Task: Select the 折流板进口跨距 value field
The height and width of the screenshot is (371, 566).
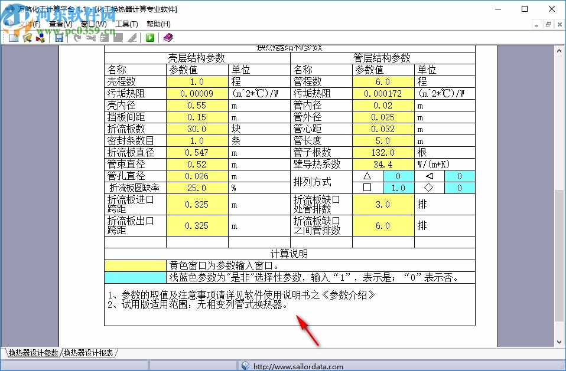Action: pyautogui.click(x=197, y=205)
